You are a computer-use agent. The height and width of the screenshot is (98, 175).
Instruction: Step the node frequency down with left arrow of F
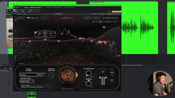(38, 36)
